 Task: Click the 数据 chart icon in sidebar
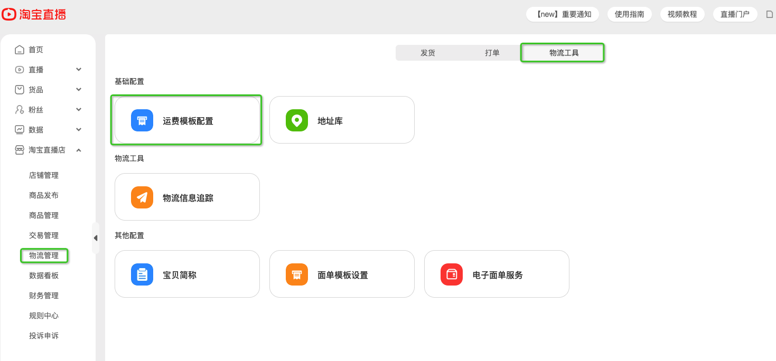[x=20, y=130]
